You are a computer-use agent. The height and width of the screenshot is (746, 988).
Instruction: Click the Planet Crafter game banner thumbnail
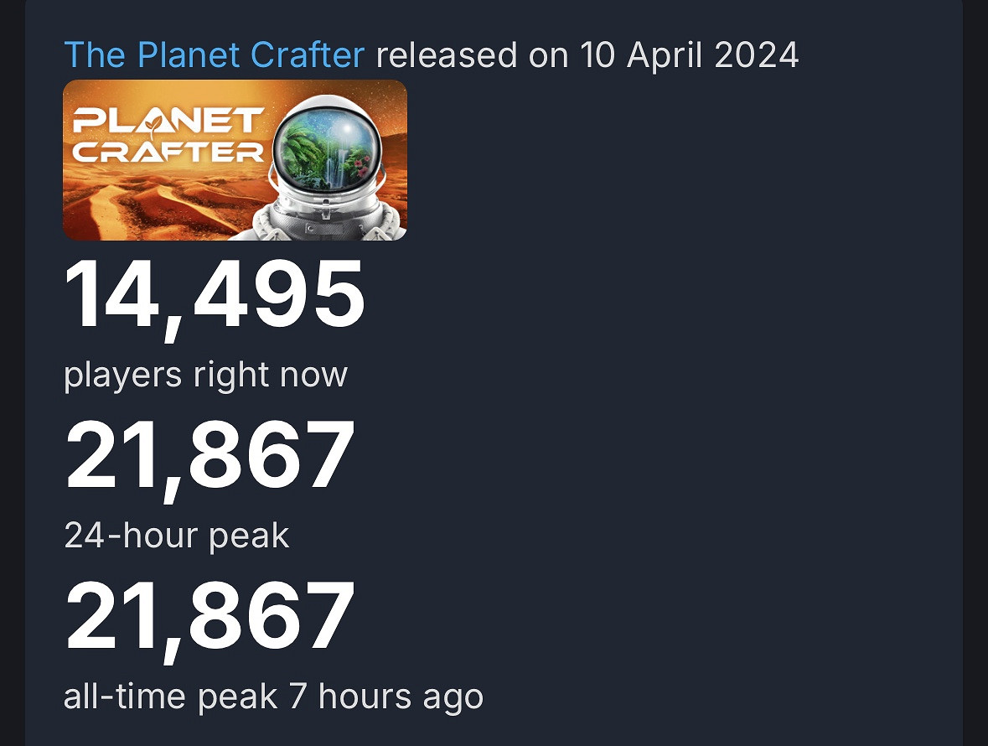[x=235, y=160]
